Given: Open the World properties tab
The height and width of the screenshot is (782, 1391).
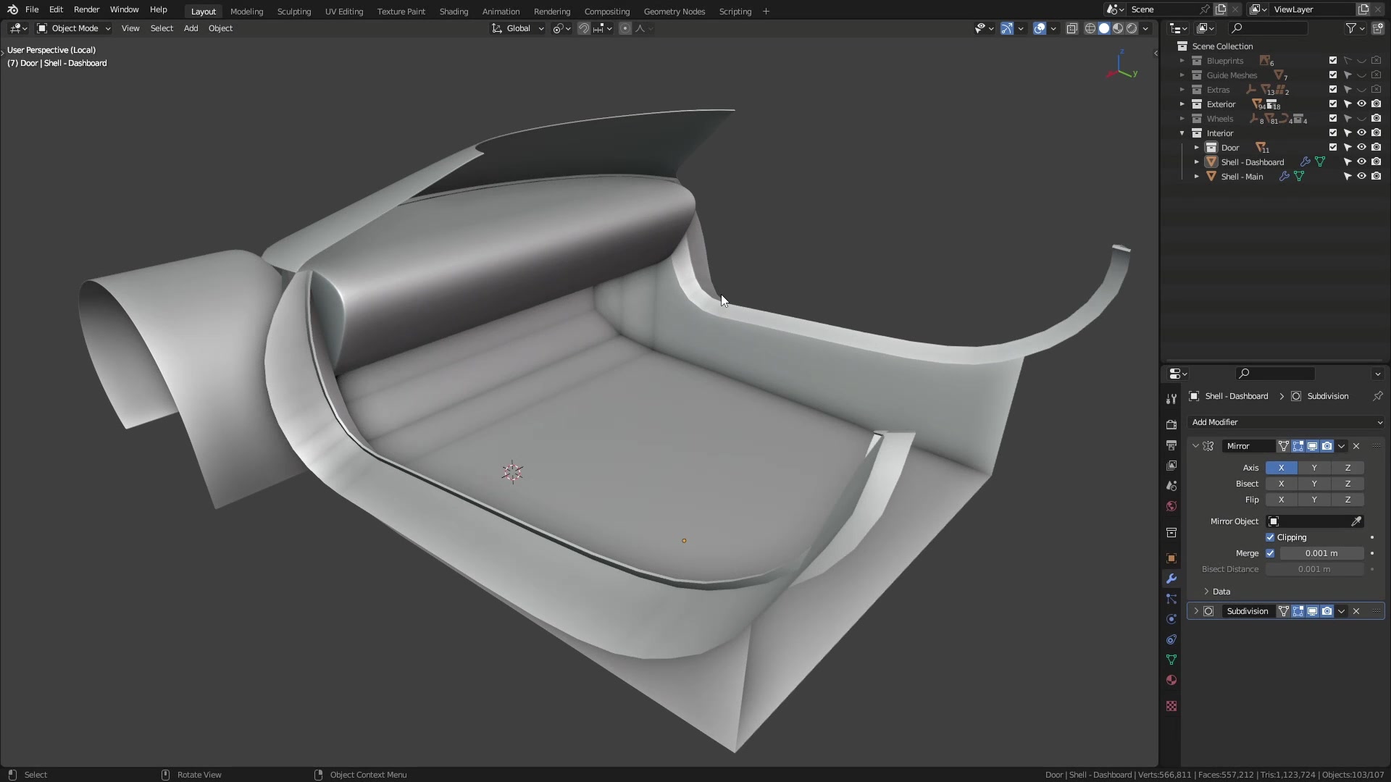Looking at the screenshot, I should 1171,506.
